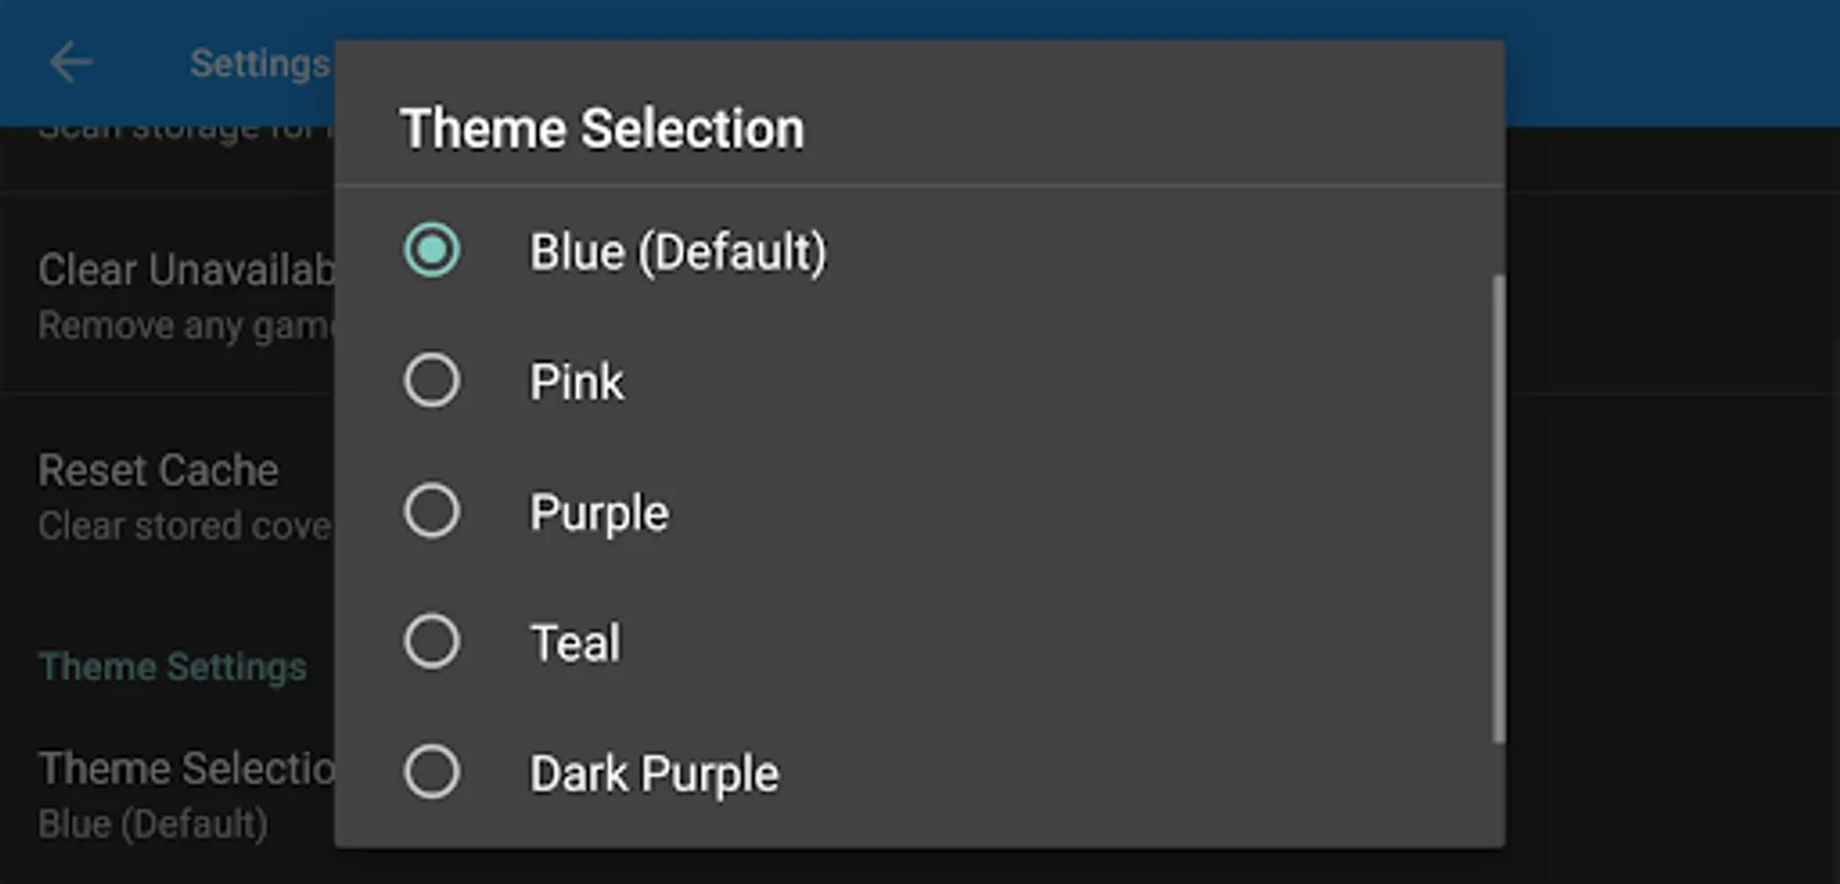This screenshot has width=1840, height=884.
Task: Click the Teal theme label
Action: (576, 643)
